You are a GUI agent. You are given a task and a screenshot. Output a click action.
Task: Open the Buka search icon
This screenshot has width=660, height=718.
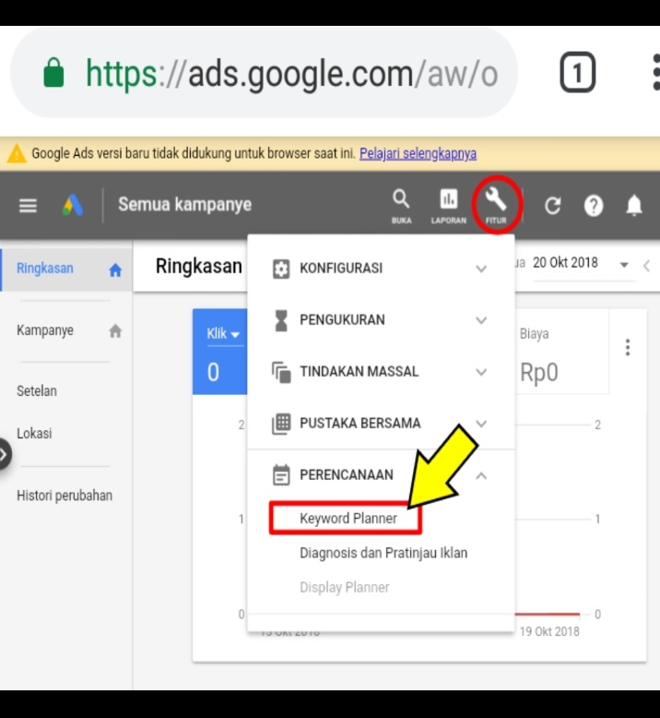(401, 206)
